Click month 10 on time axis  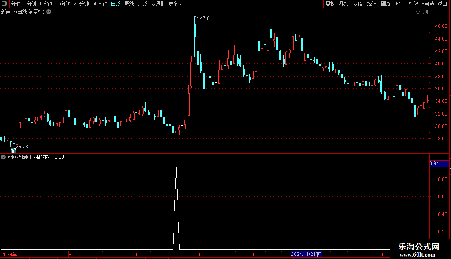coord(197,255)
